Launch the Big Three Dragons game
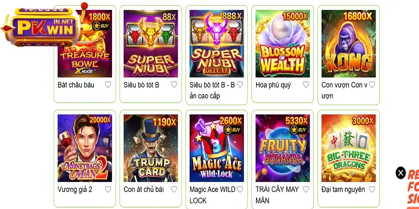The width and height of the screenshot is (419, 209). (x=348, y=148)
